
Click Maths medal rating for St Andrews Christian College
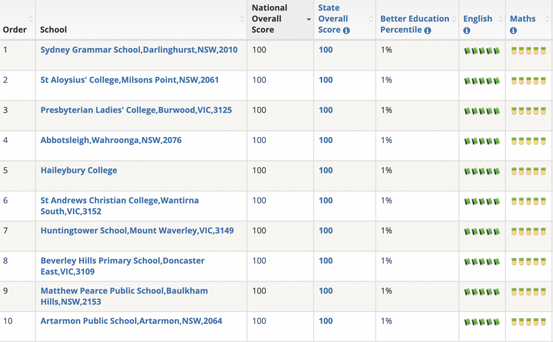(x=528, y=202)
